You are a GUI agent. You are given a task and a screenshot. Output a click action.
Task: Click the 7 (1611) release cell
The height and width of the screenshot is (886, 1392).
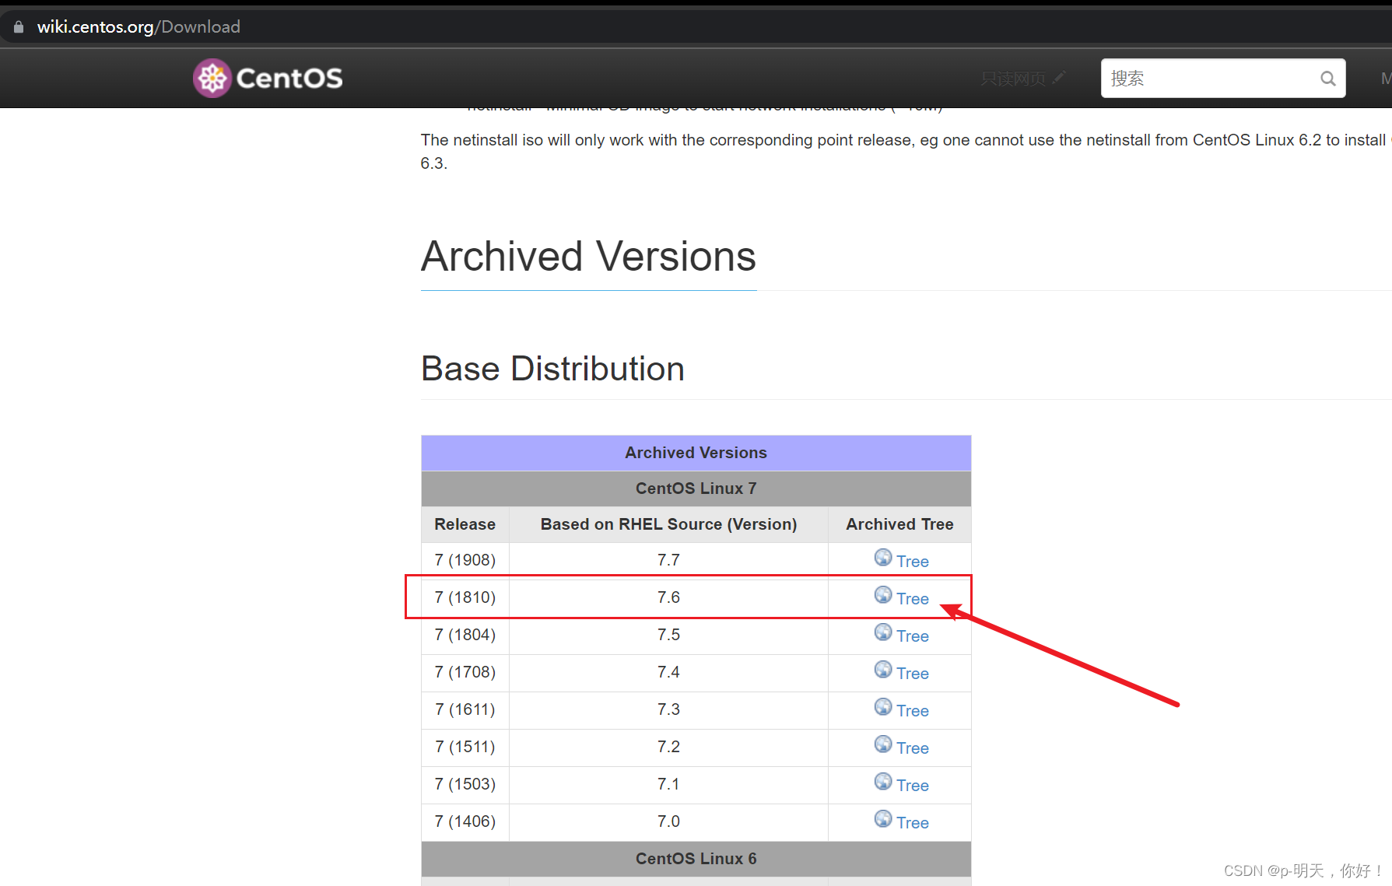(x=465, y=709)
